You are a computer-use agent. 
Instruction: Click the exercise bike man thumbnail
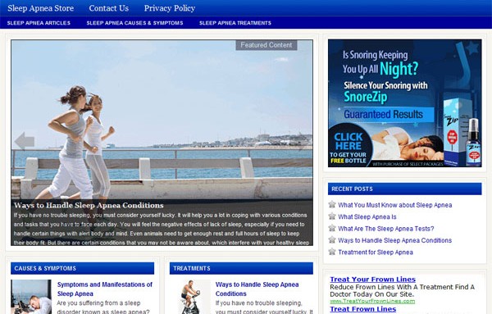tap(190, 297)
